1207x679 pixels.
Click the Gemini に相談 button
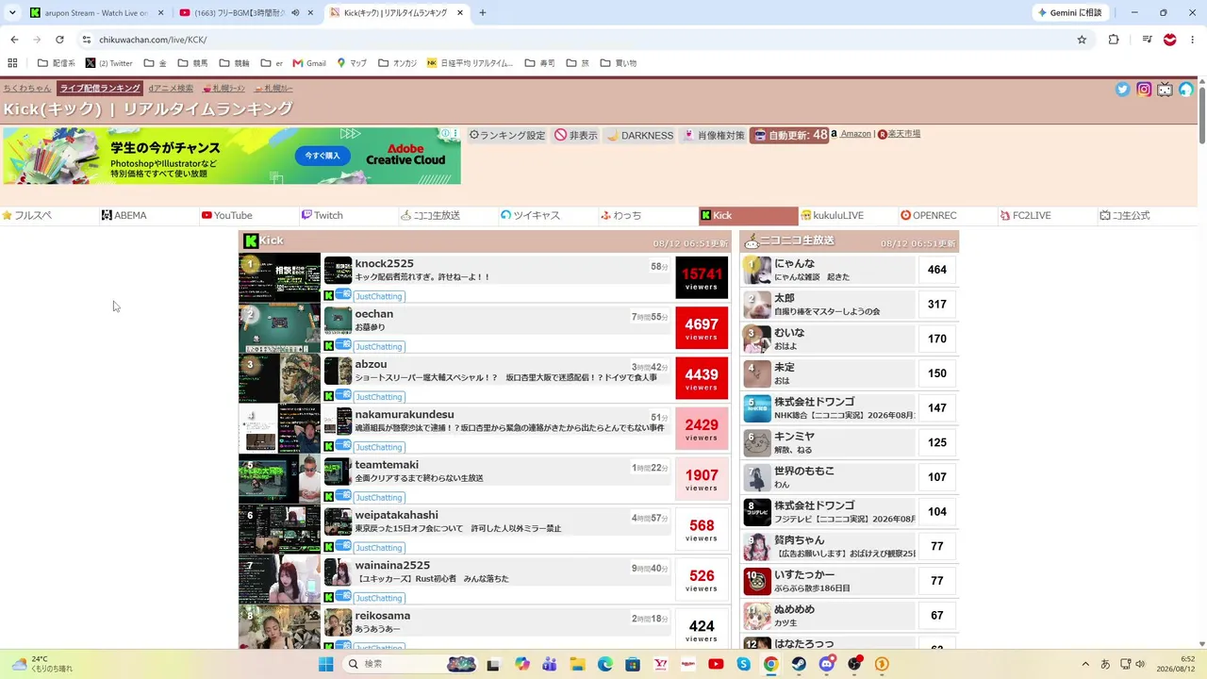pos(1070,13)
